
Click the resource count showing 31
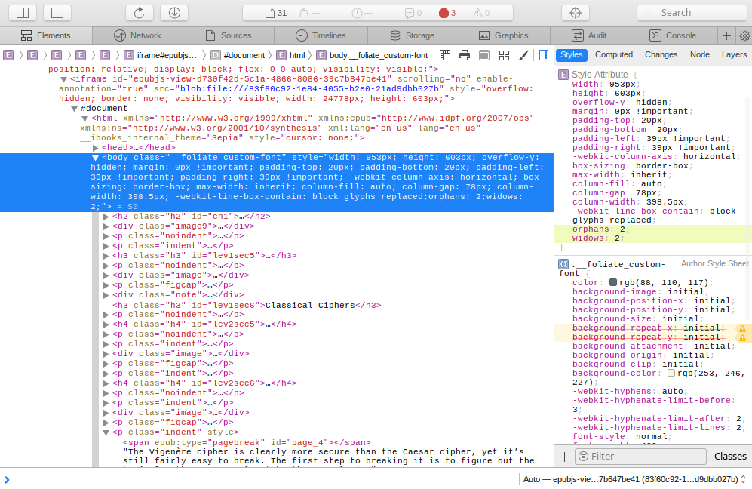point(276,13)
